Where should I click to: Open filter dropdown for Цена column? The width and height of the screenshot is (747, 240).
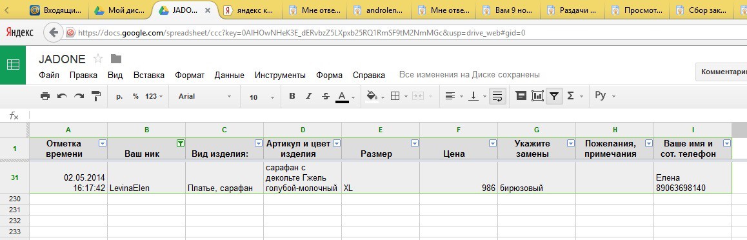click(493, 143)
